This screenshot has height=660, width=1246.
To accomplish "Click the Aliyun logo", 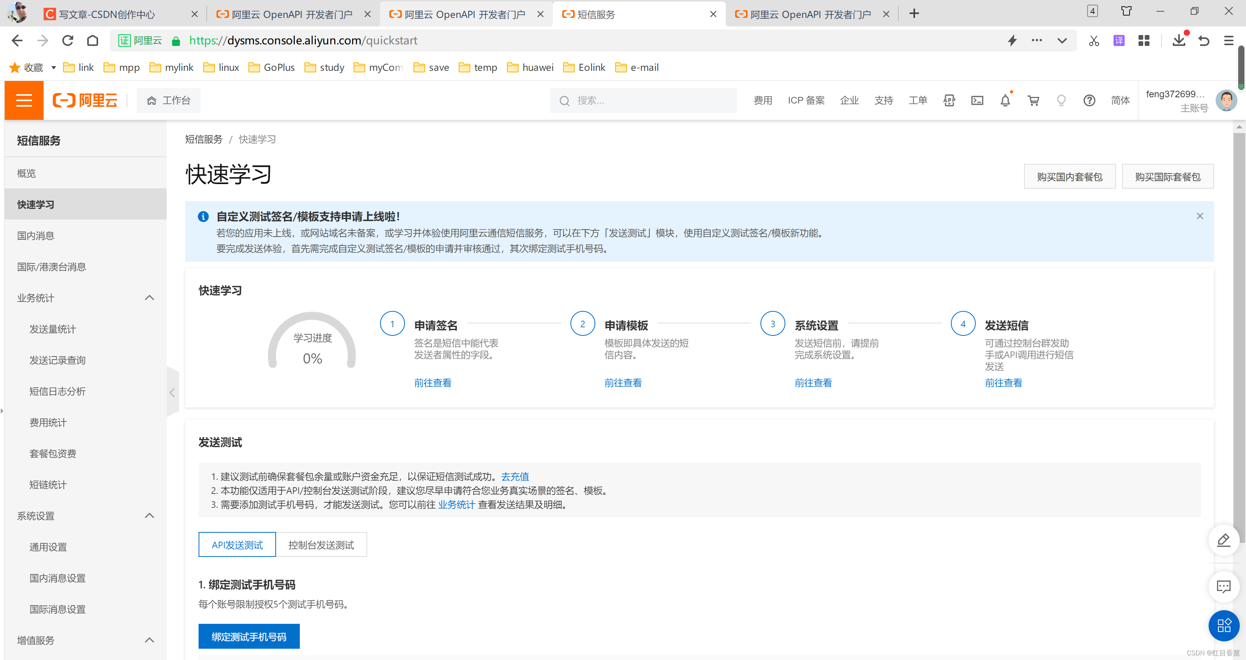I will point(85,100).
